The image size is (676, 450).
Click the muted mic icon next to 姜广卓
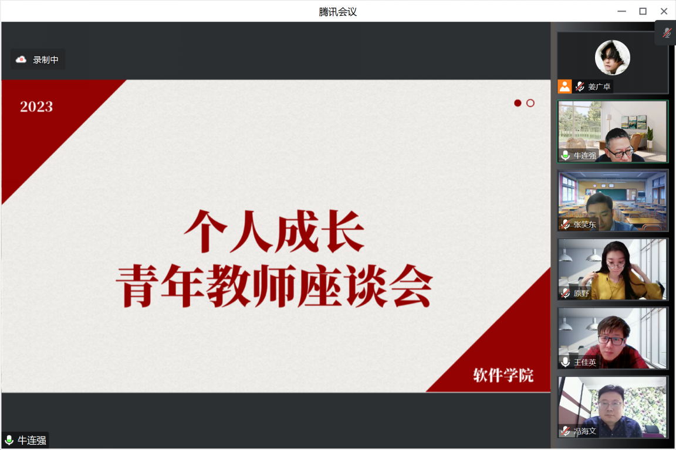pos(580,87)
